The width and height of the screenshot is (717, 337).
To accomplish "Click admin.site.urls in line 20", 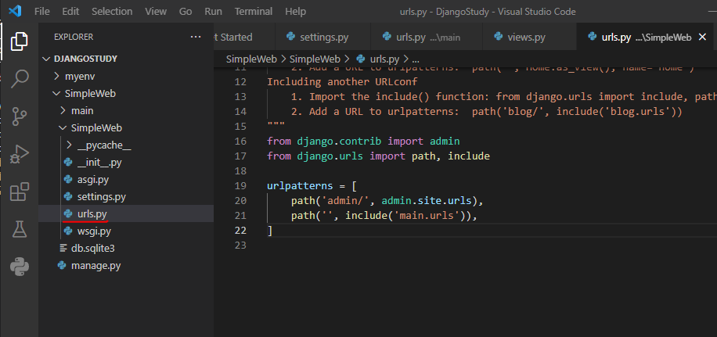I will tap(427, 200).
